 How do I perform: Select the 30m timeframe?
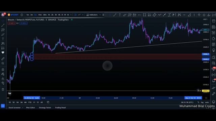[45, 15]
